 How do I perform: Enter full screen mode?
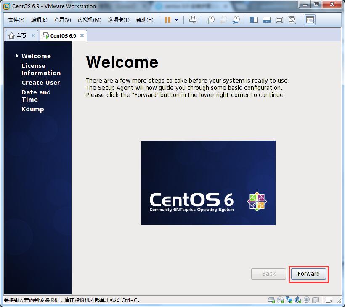coord(279,20)
